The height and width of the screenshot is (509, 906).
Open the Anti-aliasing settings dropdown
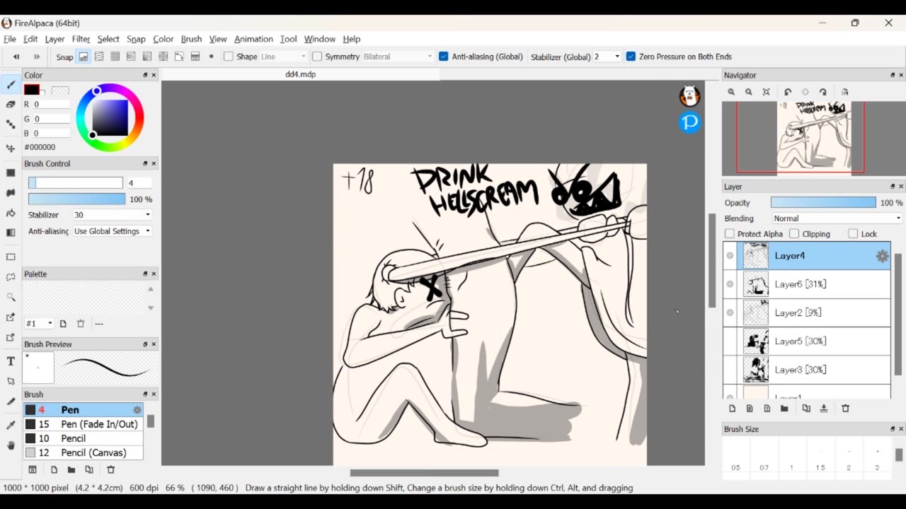(112, 231)
